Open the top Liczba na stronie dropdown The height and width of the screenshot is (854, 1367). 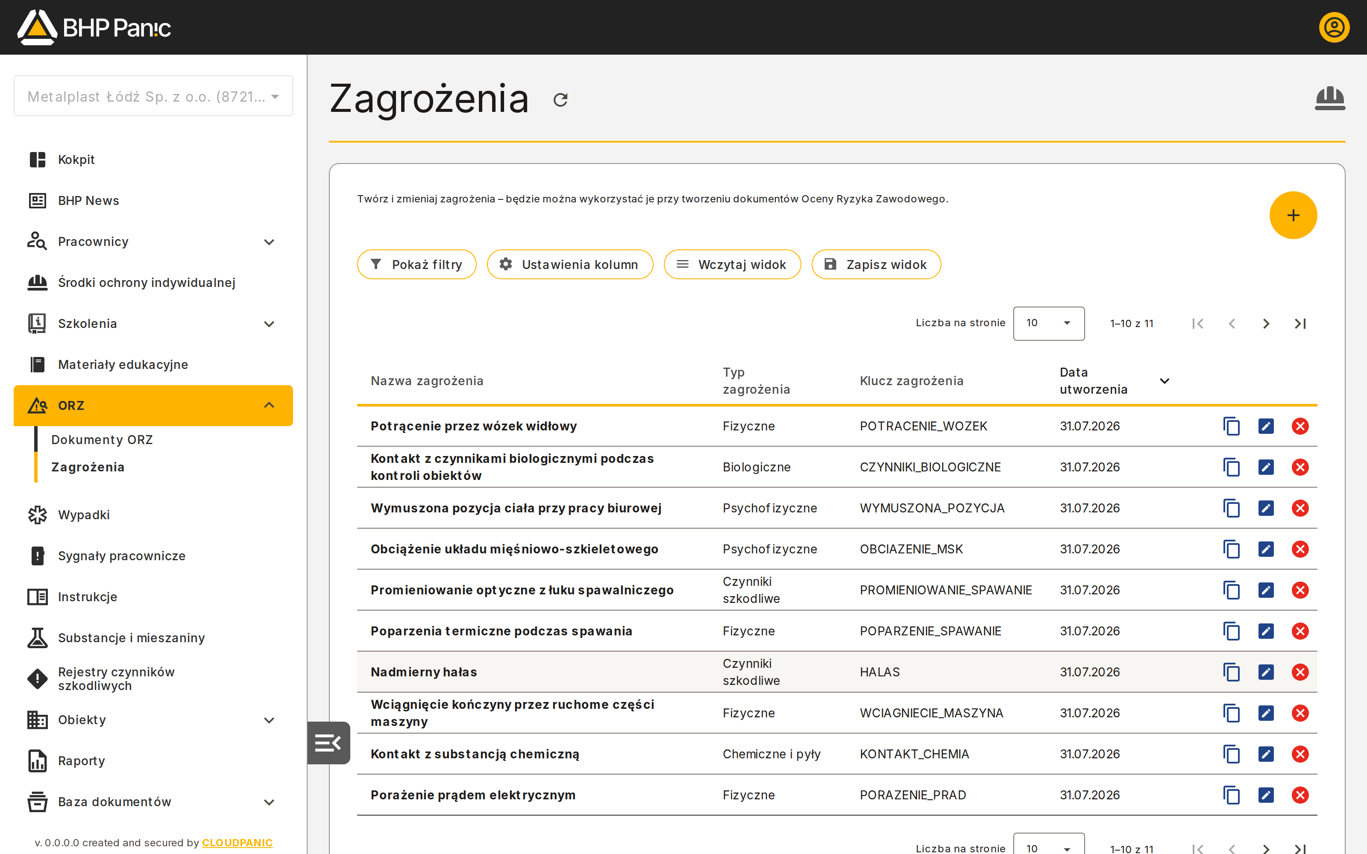pyautogui.click(x=1048, y=323)
